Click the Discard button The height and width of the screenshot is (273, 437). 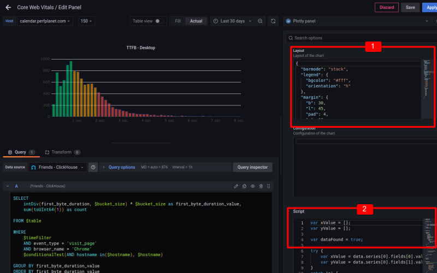coord(386,8)
